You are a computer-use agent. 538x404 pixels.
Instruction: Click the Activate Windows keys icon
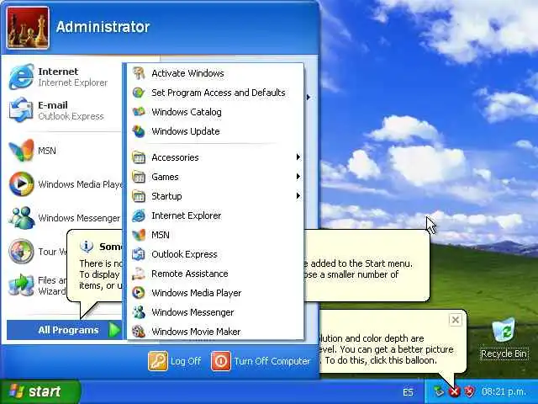coord(139,73)
